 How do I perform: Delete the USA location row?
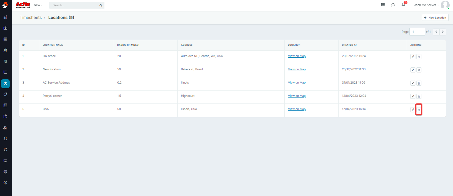(419, 110)
